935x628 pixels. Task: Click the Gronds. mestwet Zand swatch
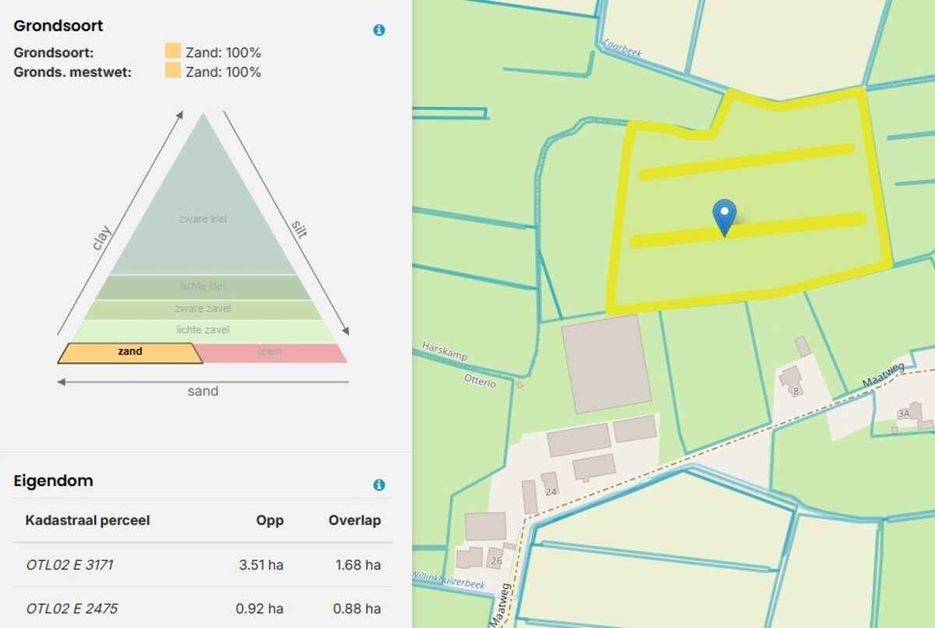point(173,72)
